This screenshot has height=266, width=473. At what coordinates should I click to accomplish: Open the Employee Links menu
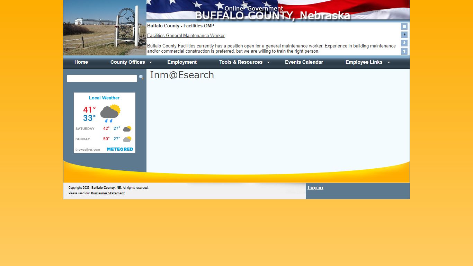tap(364, 62)
